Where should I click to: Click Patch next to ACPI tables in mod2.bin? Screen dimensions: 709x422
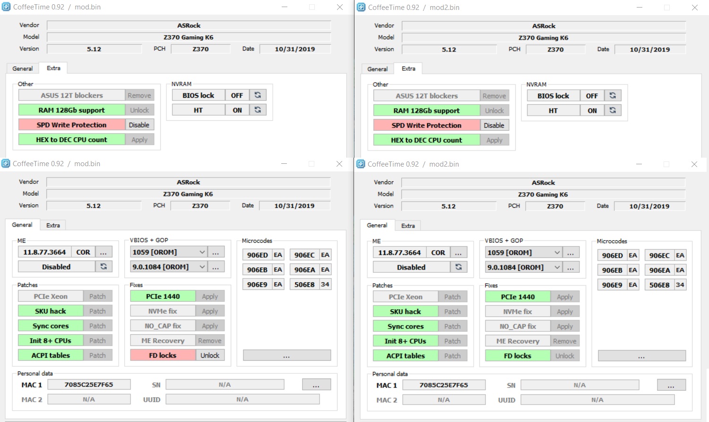click(452, 355)
